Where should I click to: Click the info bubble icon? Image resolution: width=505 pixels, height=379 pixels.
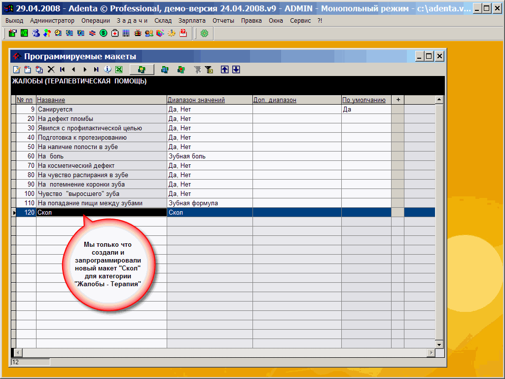point(108,70)
